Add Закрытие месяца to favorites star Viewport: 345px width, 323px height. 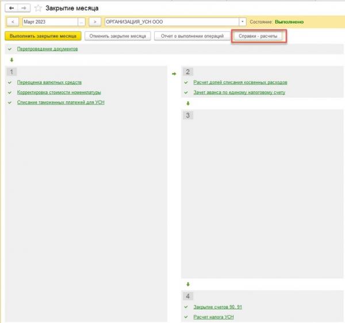pos(38,9)
